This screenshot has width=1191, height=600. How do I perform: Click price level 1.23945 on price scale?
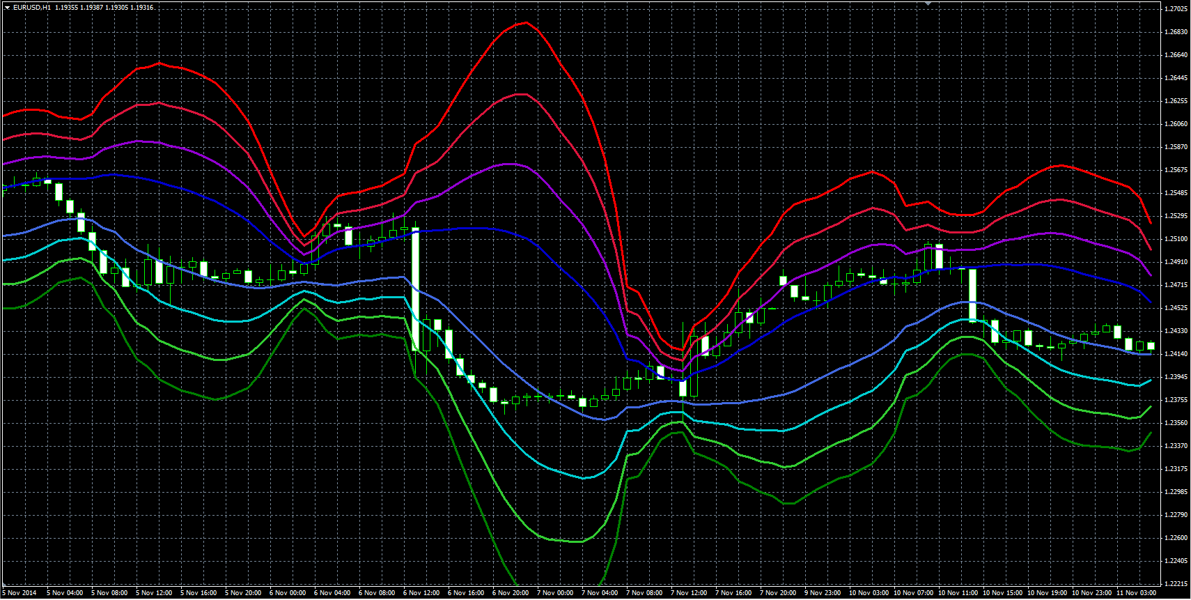1176,377
